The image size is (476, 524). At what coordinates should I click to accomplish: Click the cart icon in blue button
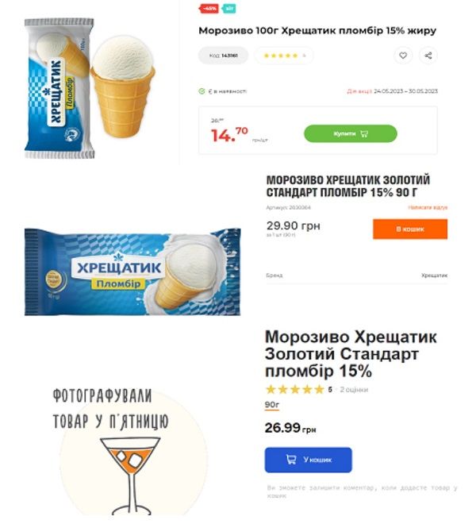(x=291, y=460)
